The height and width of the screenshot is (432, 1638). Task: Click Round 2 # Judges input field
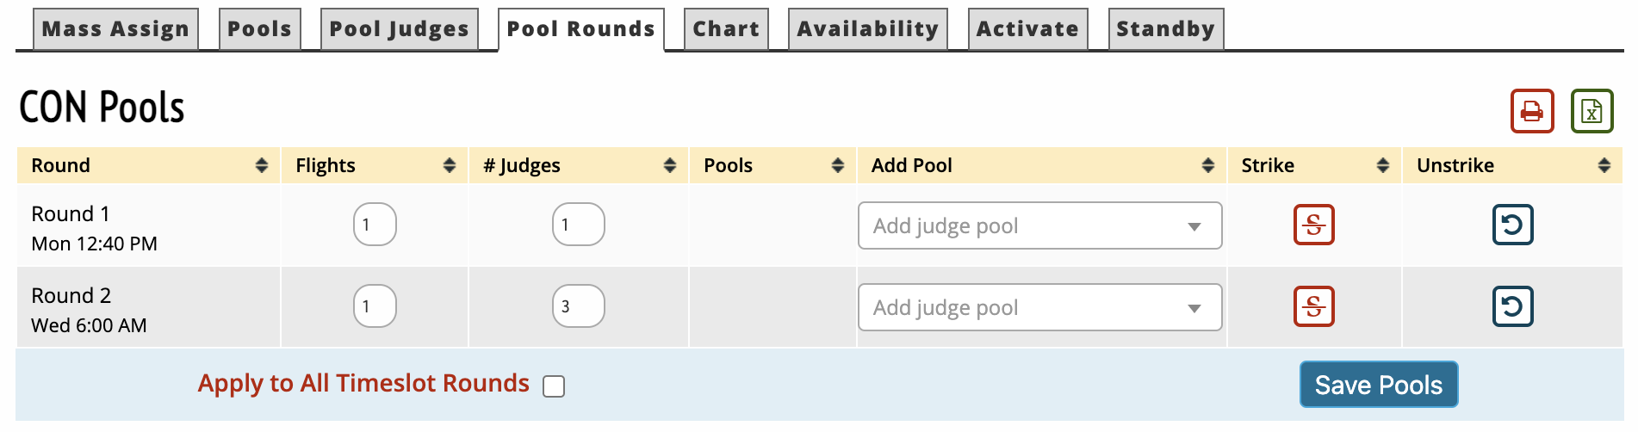point(578,306)
